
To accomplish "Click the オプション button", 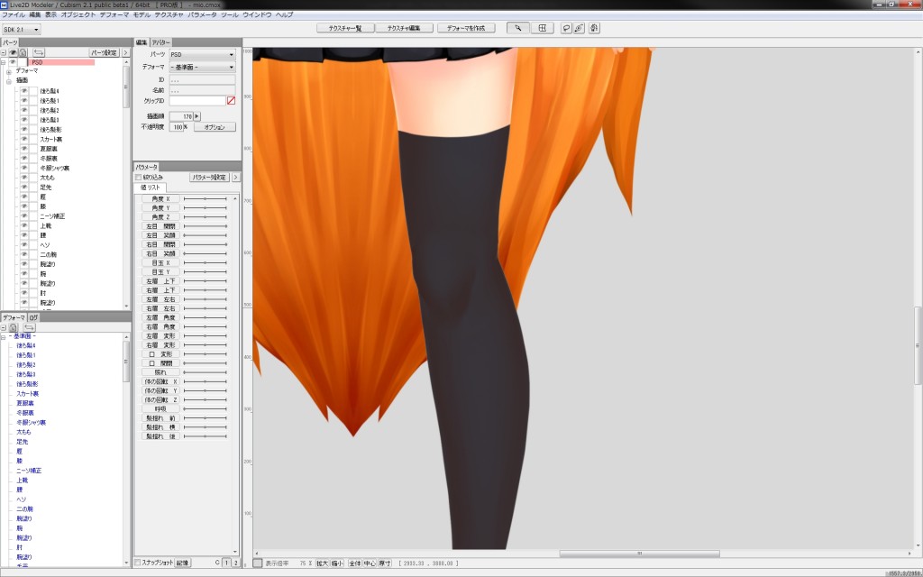I will (215, 126).
